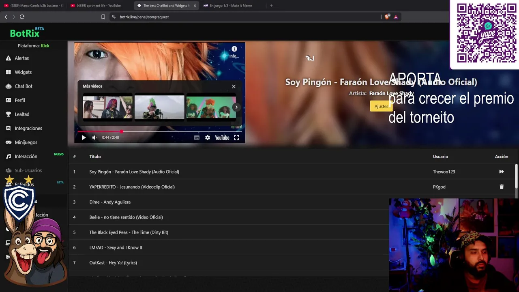Click the artist name Faraón Love Shady

391,93
